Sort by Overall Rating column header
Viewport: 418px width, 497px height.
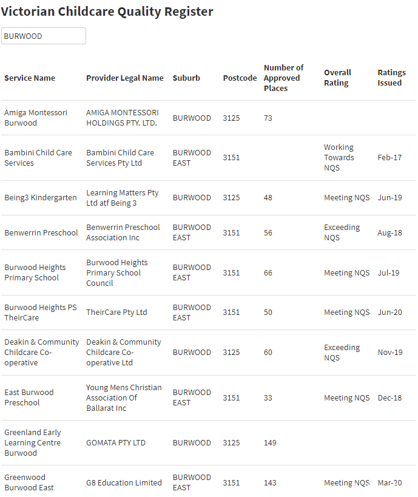click(x=337, y=78)
